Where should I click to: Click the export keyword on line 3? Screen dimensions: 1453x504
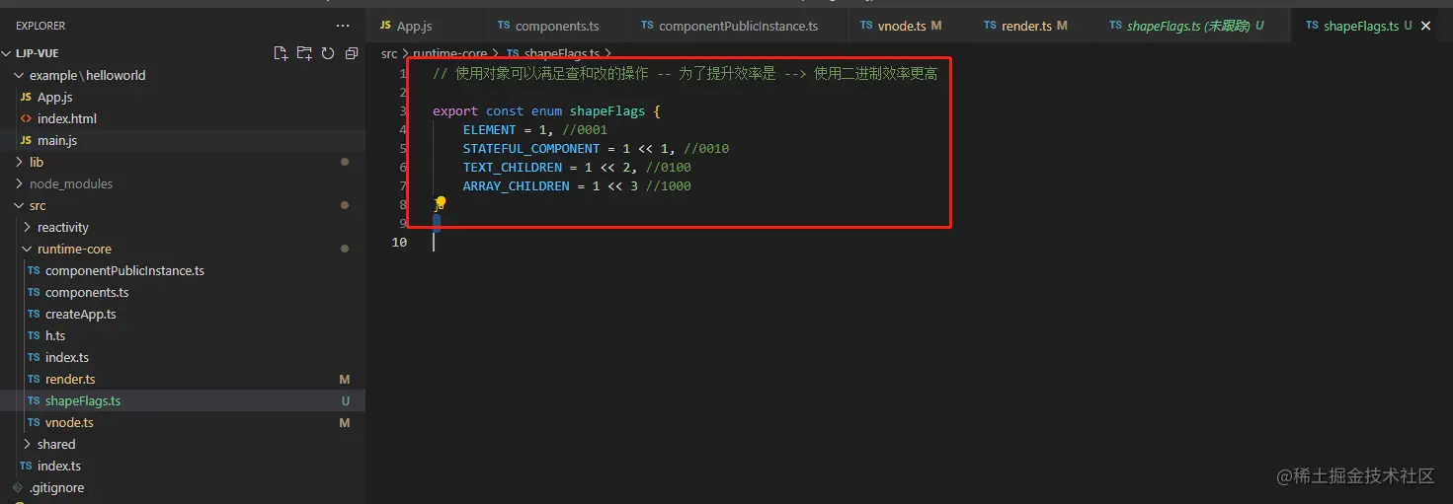coord(455,110)
